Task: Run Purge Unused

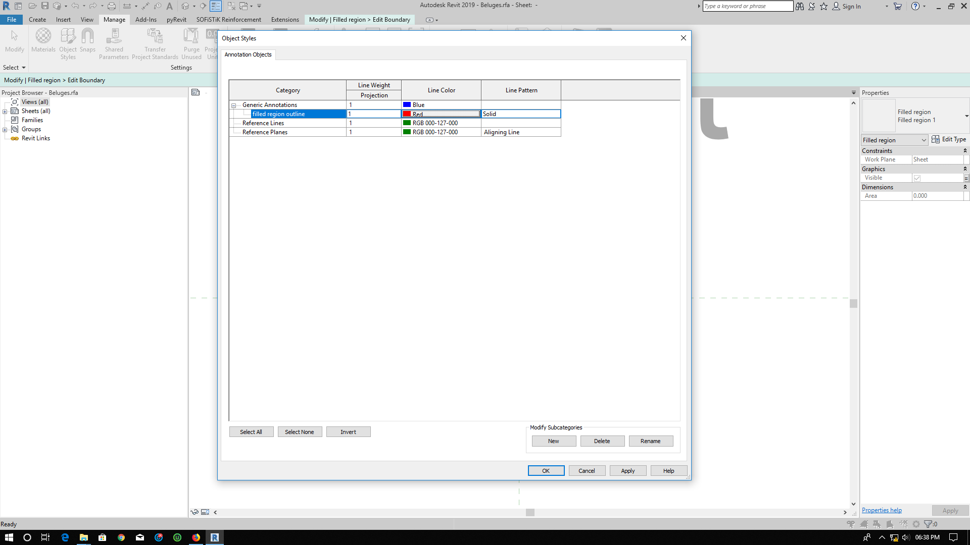Action: click(x=191, y=42)
